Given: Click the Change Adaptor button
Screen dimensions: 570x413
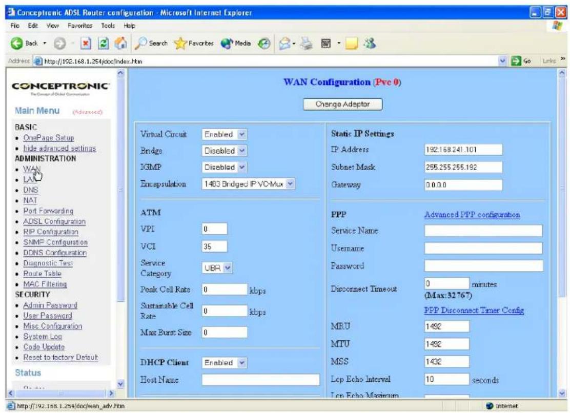Looking at the screenshot, I should click(x=343, y=104).
